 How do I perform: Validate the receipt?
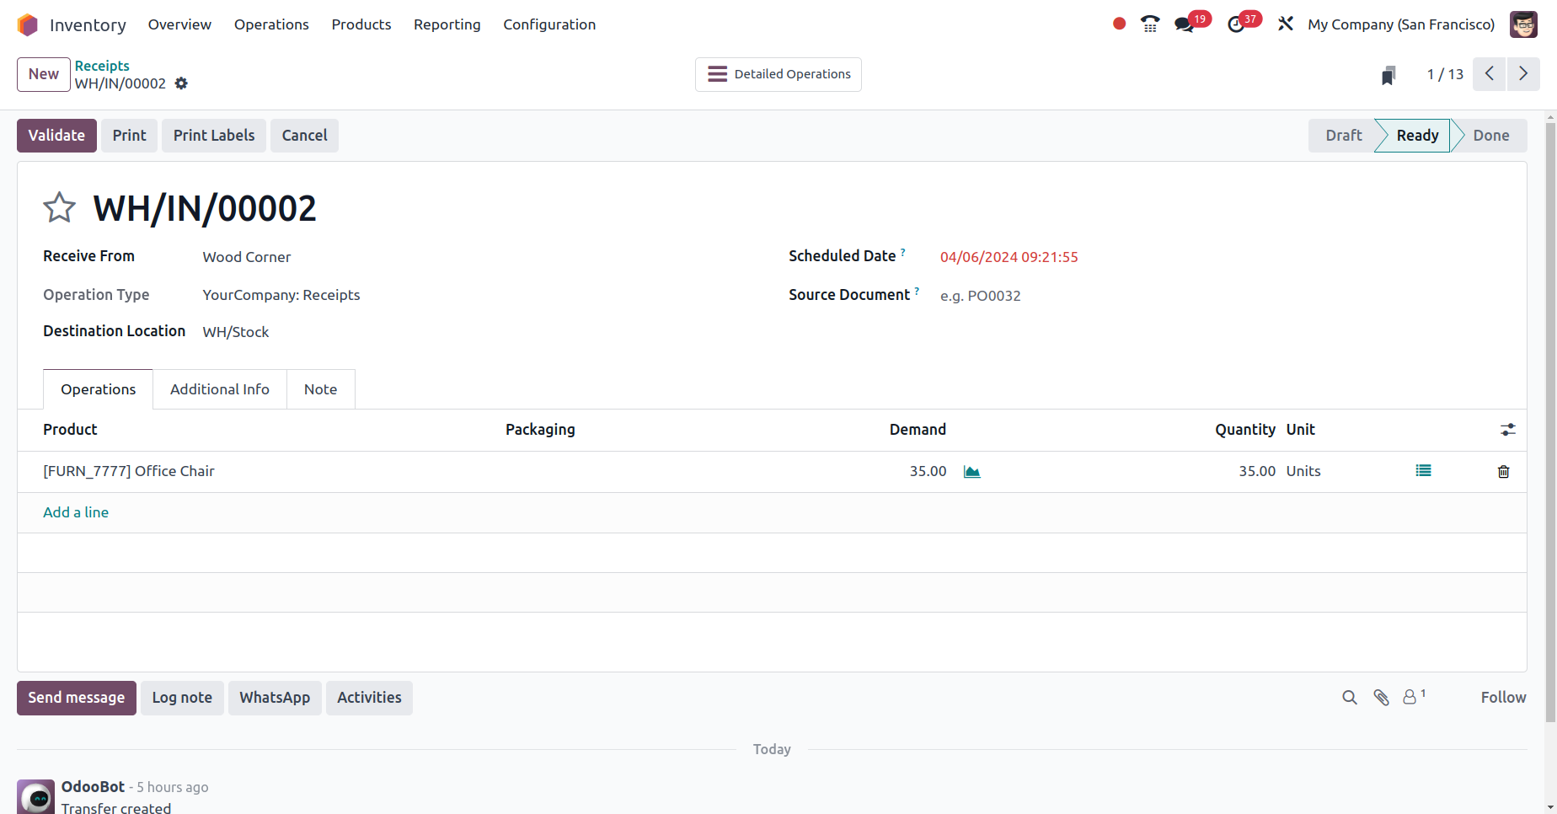pos(56,135)
